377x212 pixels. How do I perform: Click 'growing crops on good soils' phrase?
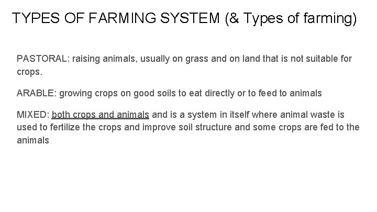pos(113,94)
